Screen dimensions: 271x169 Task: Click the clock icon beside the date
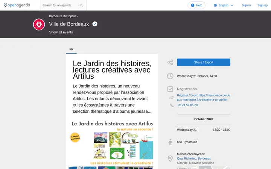pyautogui.click(x=170, y=76)
